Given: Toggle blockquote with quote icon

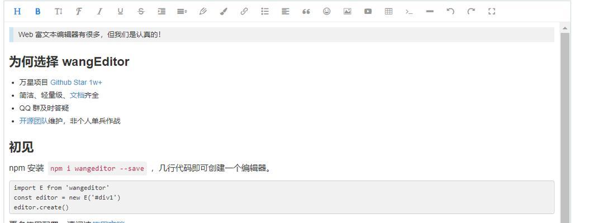Looking at the screenshot, I should click(306, 11).
